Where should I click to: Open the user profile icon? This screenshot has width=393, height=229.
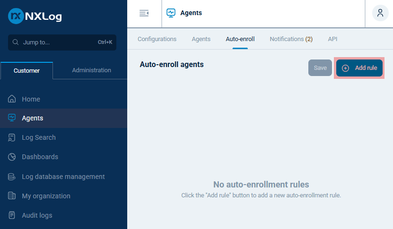(x=380, y=13)
